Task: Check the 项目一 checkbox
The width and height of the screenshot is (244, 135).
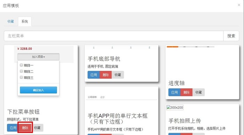Action: click(21, 65)
